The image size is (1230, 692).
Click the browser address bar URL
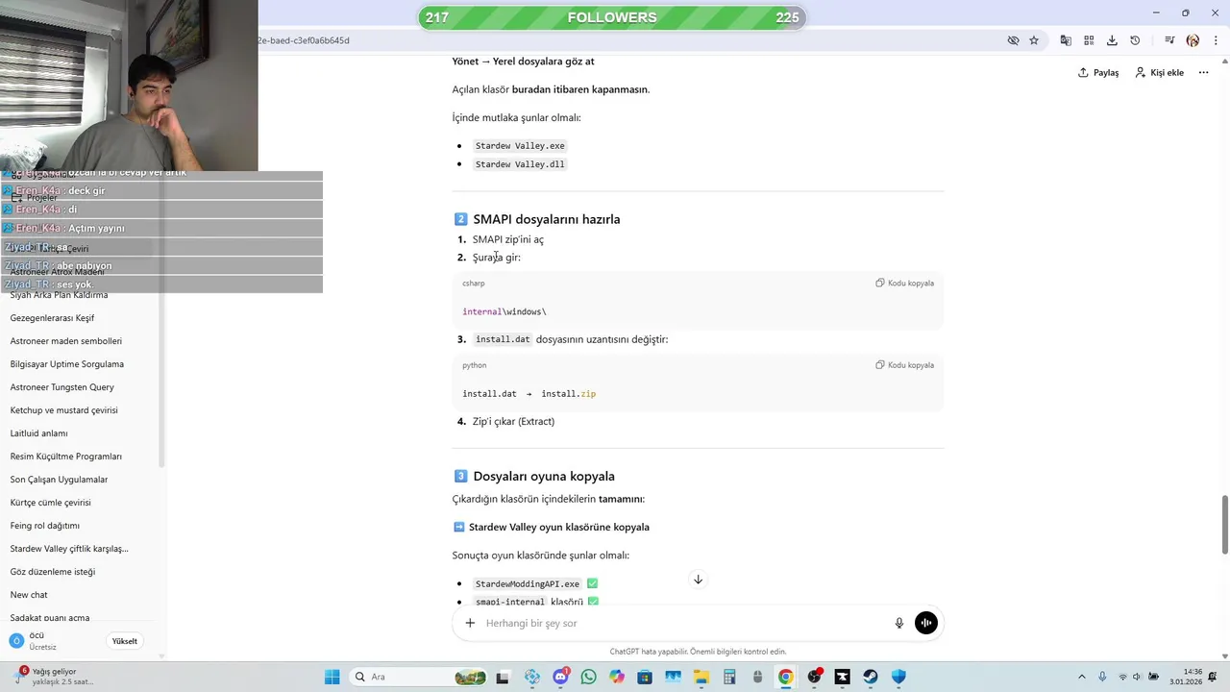(304, 40)
